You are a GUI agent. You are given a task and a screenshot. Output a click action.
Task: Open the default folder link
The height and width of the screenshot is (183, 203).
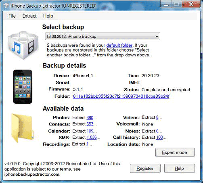tap(119, 45)
